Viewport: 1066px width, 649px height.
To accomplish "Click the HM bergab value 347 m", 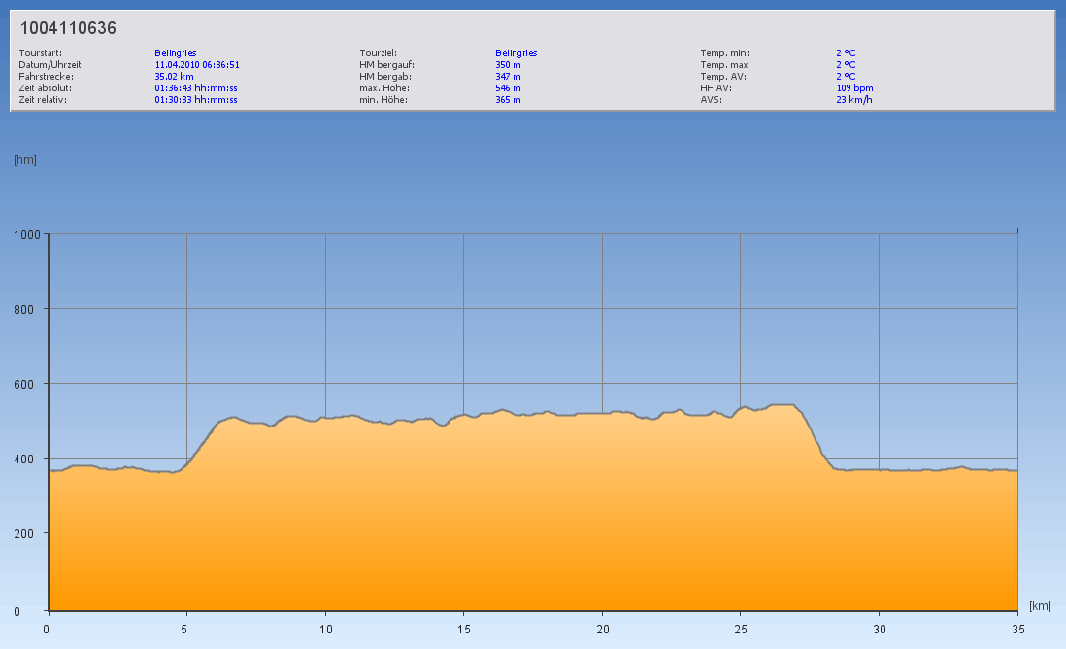I will (508, 76).
